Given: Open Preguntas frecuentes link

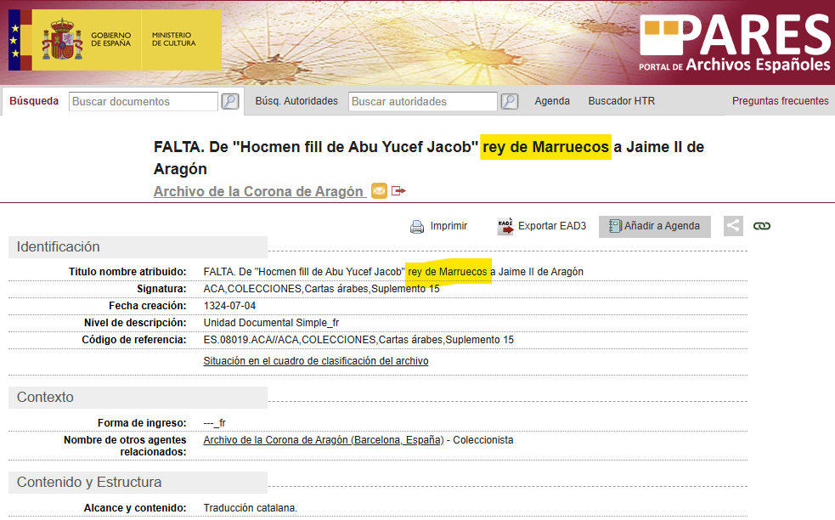Looking at the screenshot, I should (x=780, y=101).
